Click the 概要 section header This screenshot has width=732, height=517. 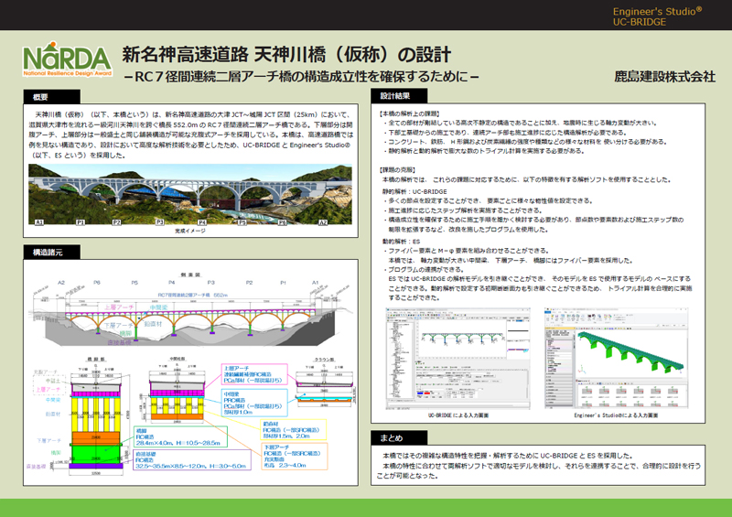[51, 97]
